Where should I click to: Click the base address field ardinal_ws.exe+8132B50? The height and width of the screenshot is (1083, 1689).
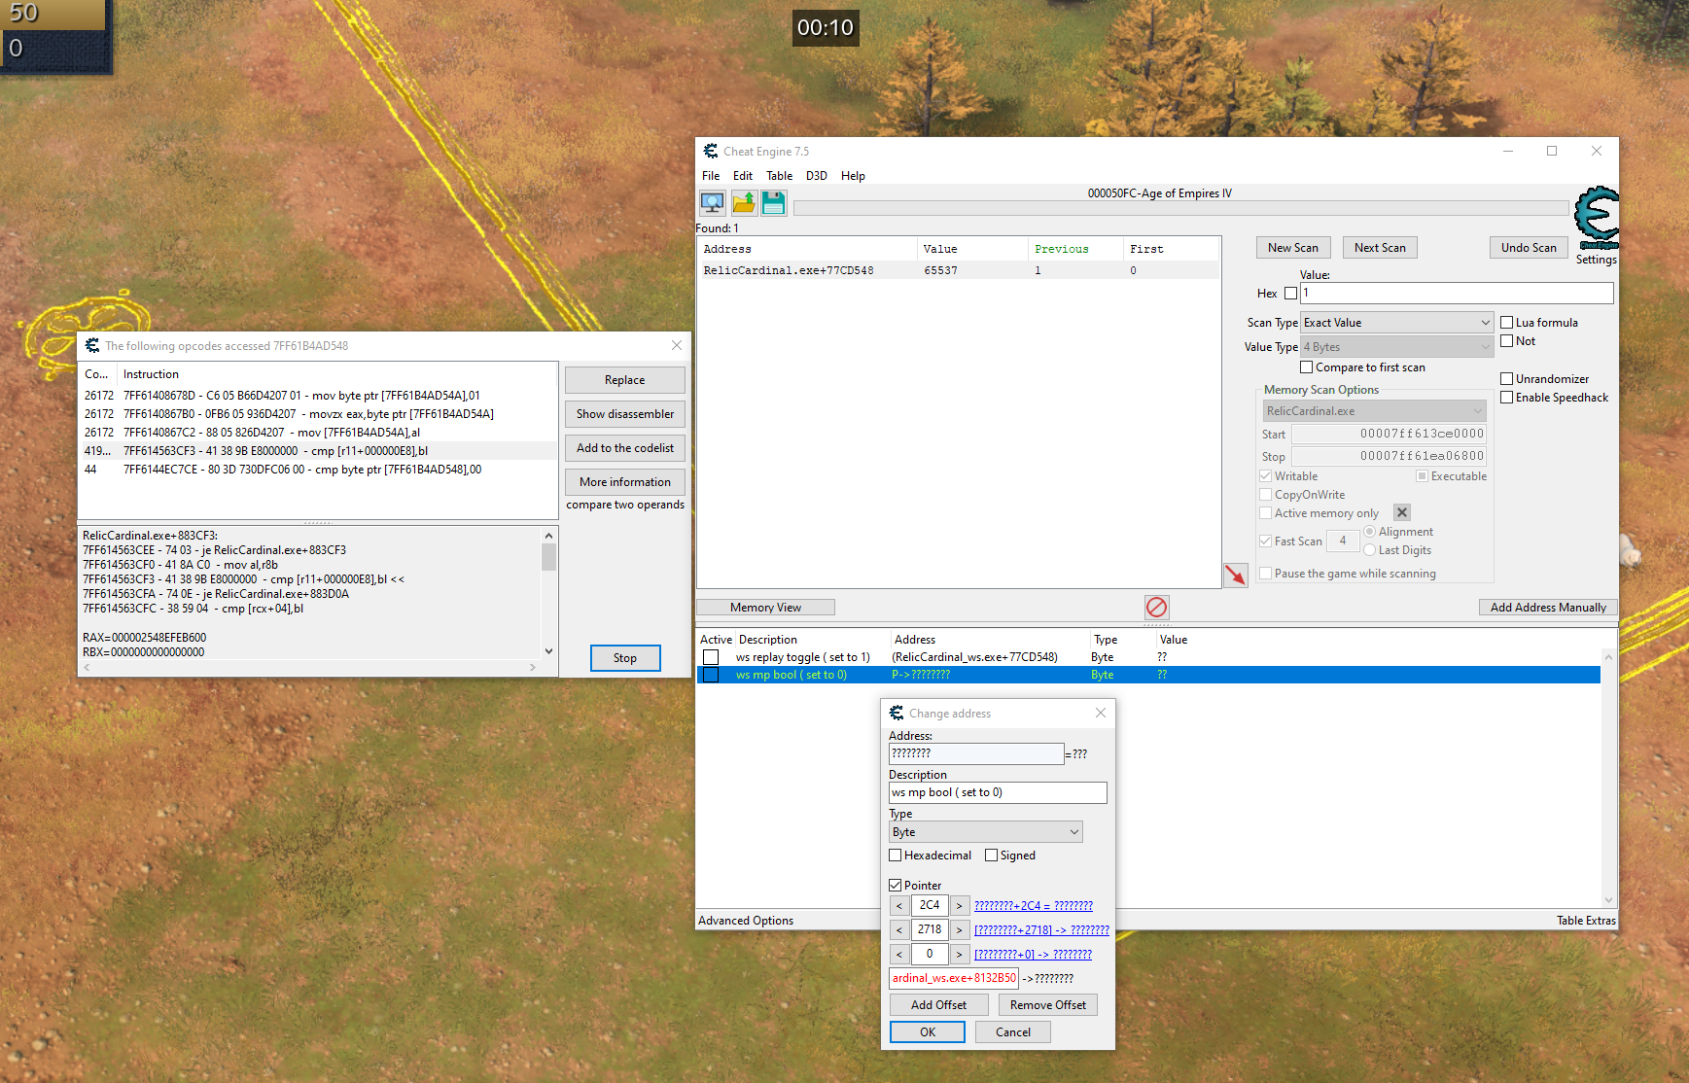click(x=953, y=979)
